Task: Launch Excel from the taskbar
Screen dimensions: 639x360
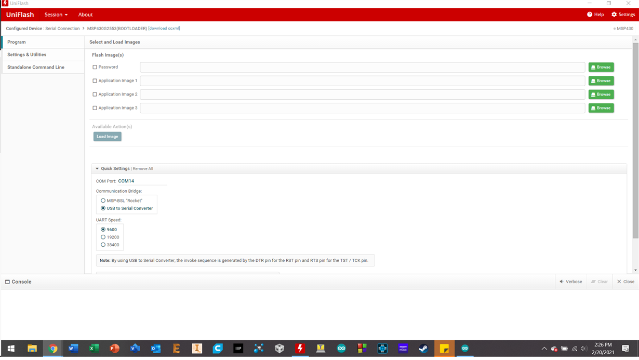Action: [x=94, y=349]
